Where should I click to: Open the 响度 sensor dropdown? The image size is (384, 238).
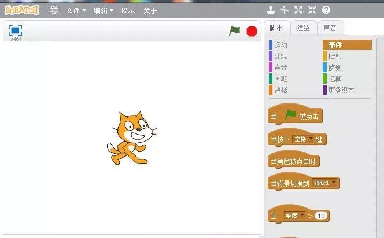tap(294, 215)
